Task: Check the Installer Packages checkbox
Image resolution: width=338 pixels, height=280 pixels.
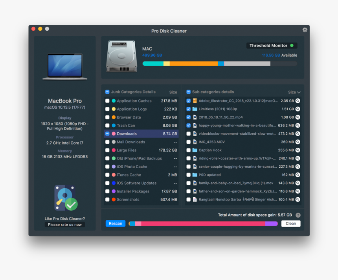Action: pyautogui.click(x=107, y=191)
